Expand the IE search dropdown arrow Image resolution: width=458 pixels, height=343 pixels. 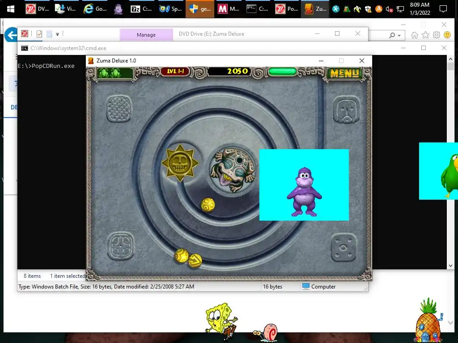tap(399, 36)
